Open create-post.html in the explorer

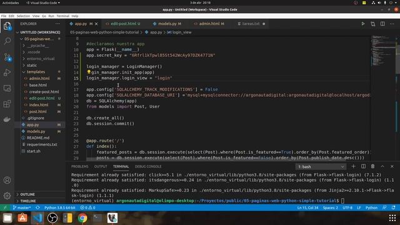(44, 92)
